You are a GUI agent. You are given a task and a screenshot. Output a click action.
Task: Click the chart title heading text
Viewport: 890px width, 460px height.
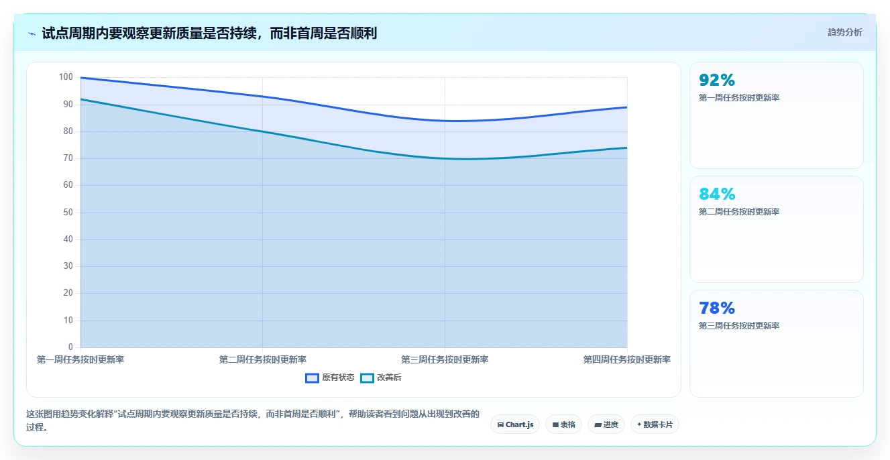click(x=209, y=33)
